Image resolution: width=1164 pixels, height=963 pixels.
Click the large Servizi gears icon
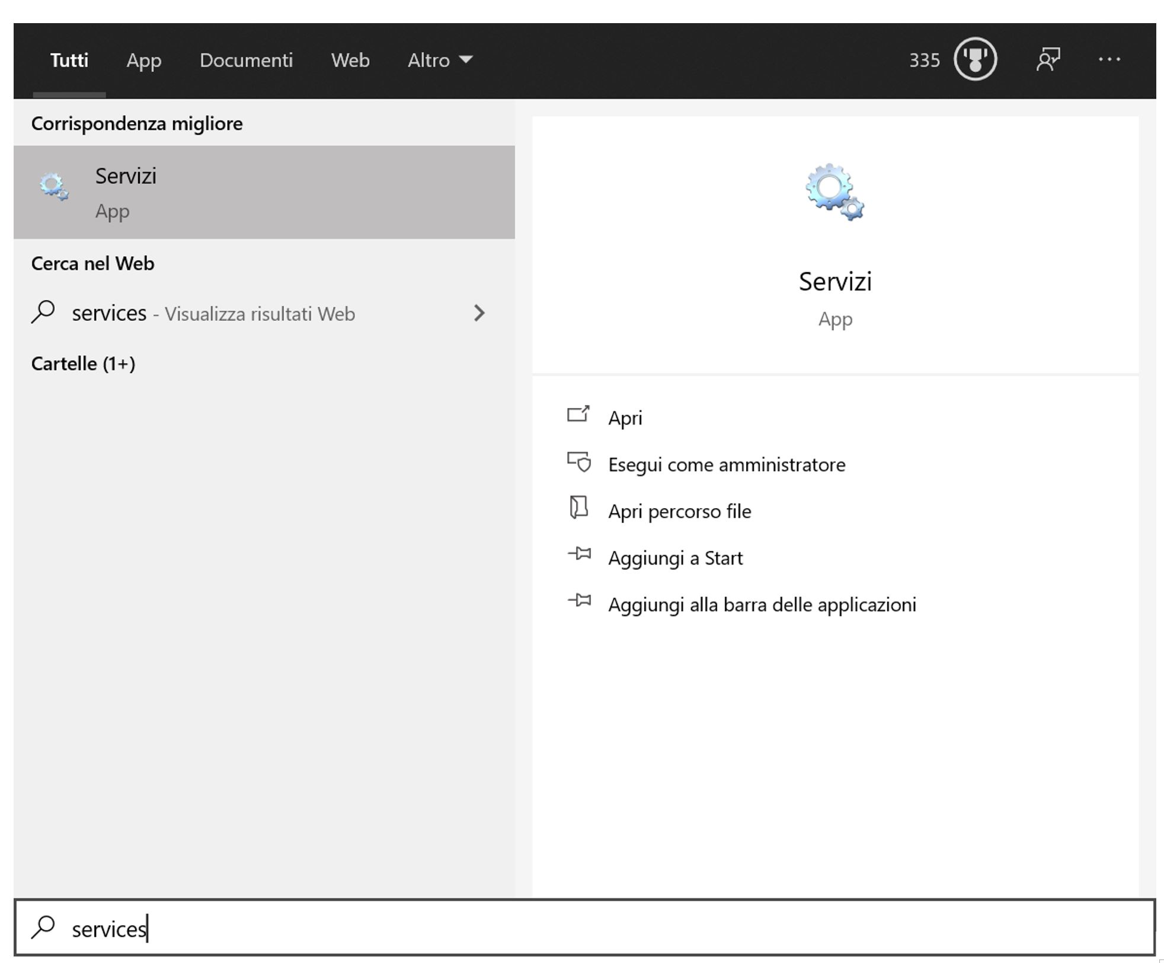[834, 192]
